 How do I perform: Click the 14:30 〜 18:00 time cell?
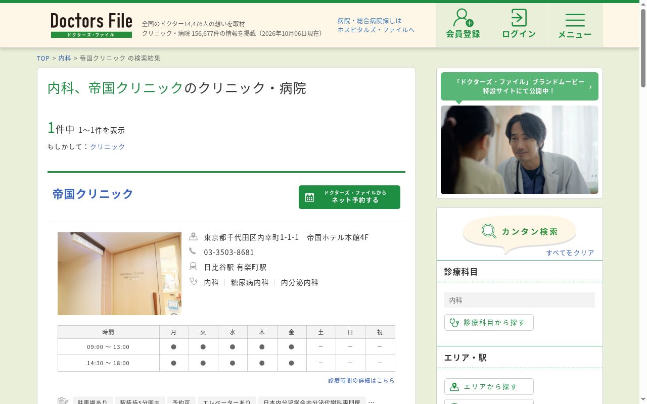[108, 363]
